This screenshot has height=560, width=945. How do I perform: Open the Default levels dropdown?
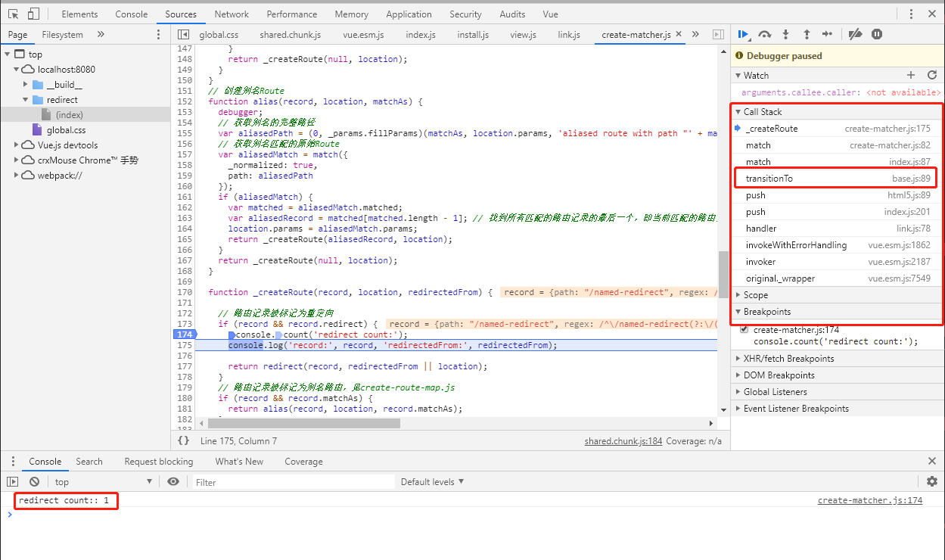[x=431, y=481]
